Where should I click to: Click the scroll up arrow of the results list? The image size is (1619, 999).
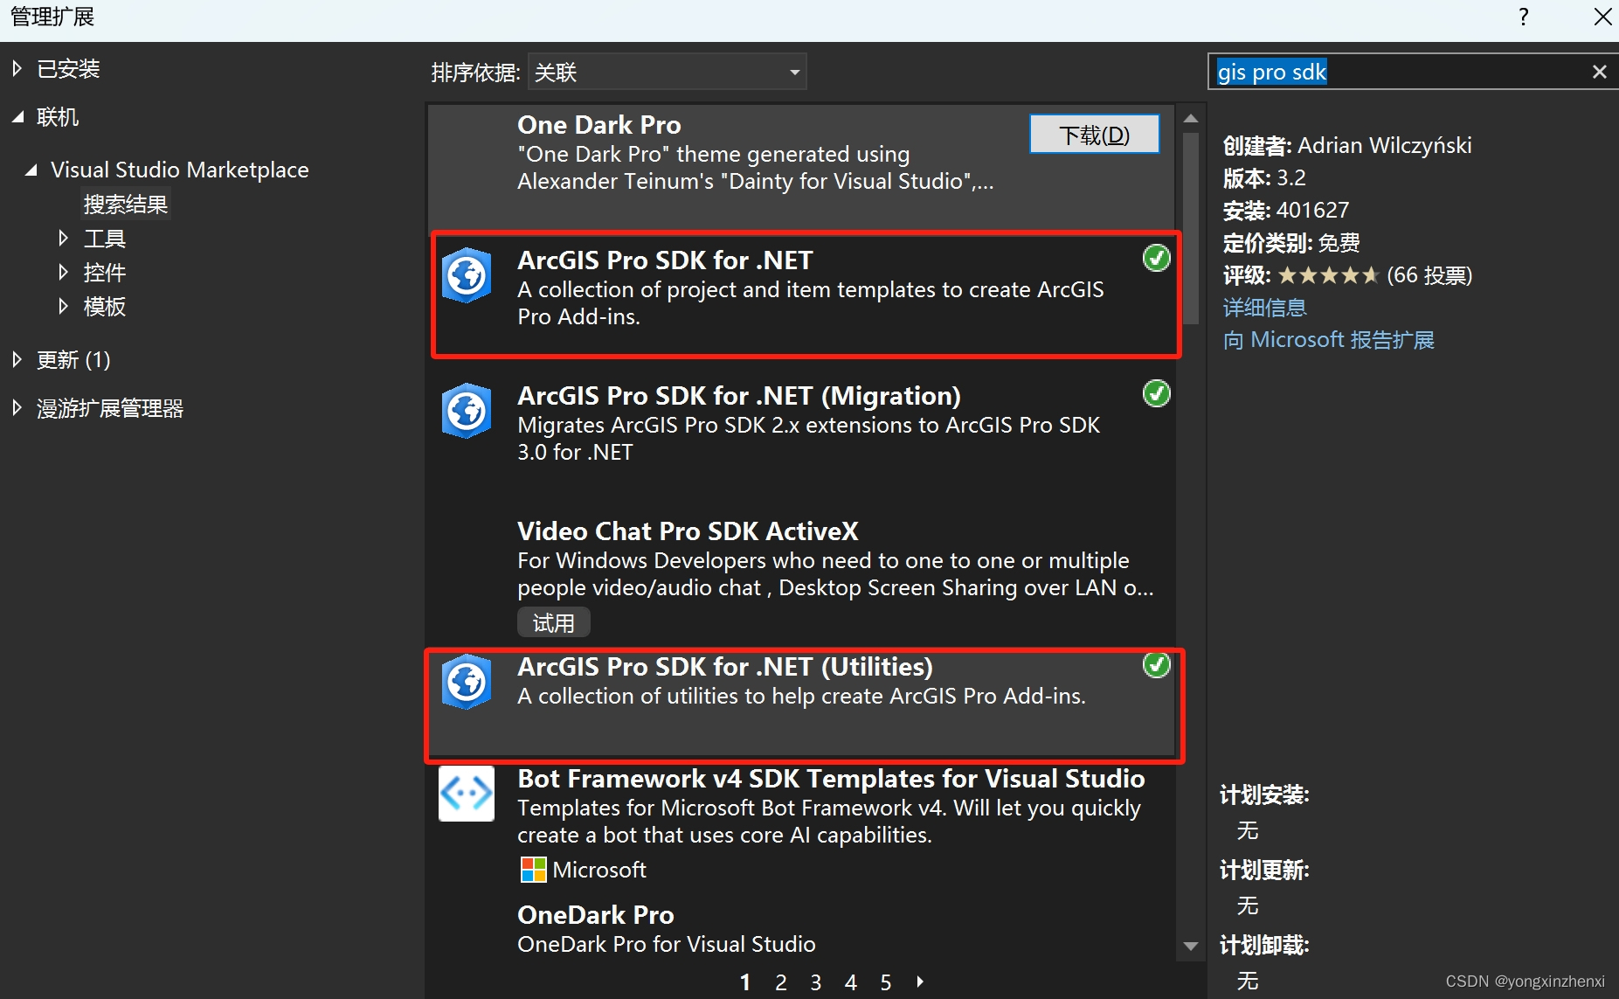(x=1190, y=118)
